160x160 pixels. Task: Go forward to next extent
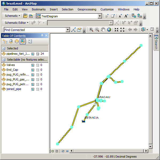[135, 30]
